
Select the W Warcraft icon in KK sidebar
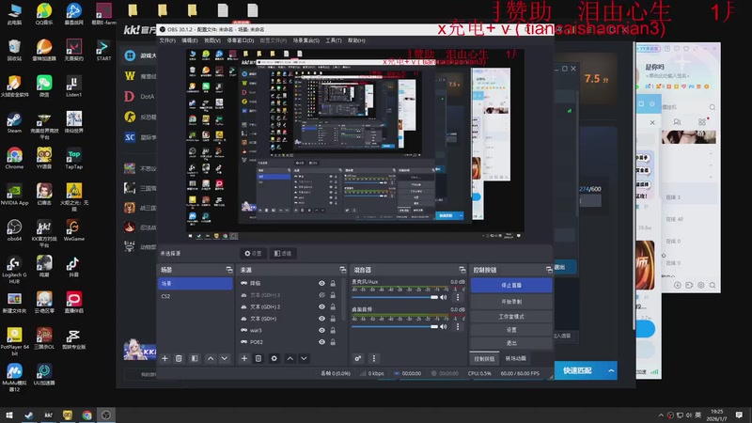coord(130,76)
